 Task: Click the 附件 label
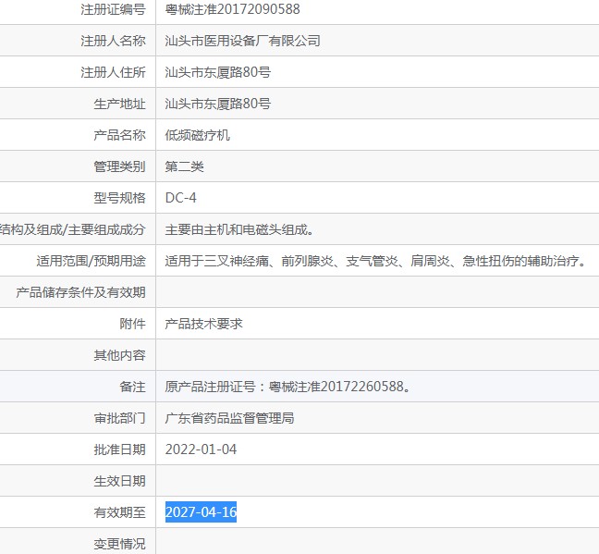coord(132,324)
